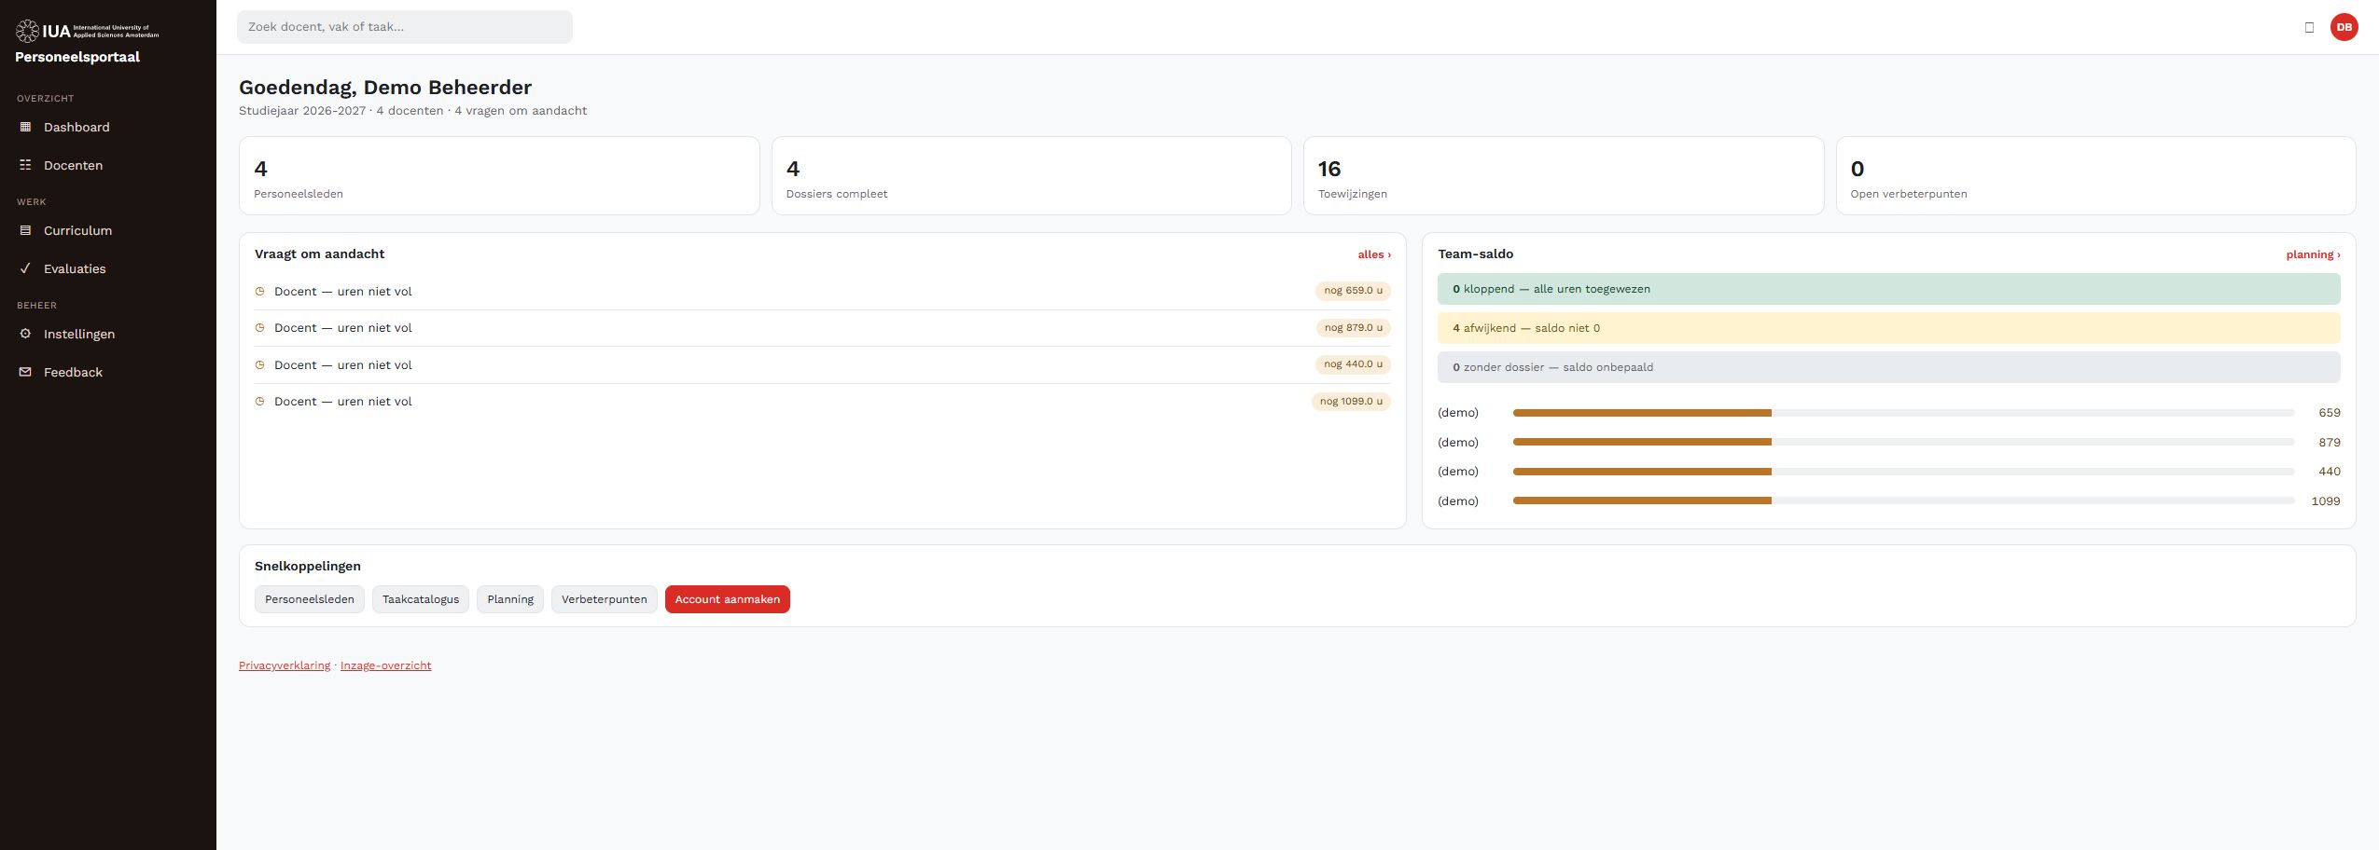The image size is (2379, 850).
Task: Click the progress bar with value 879
Action: point(1903,442)
